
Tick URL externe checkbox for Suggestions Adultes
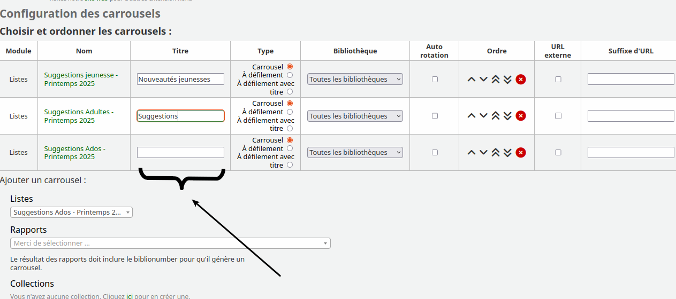pyautogui.click(x=558, y=116)
